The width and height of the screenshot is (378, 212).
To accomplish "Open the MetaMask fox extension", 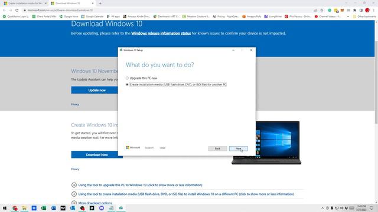I will tap(342, 11).
